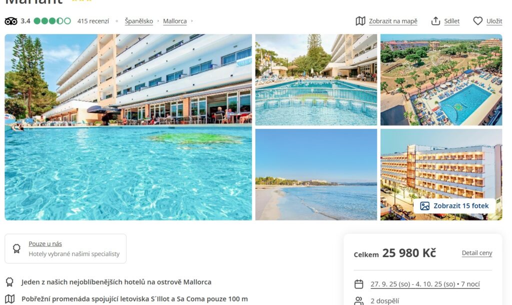Open the large pool main photo
This screenshot has width=512, height=305.
coord(128,127)
